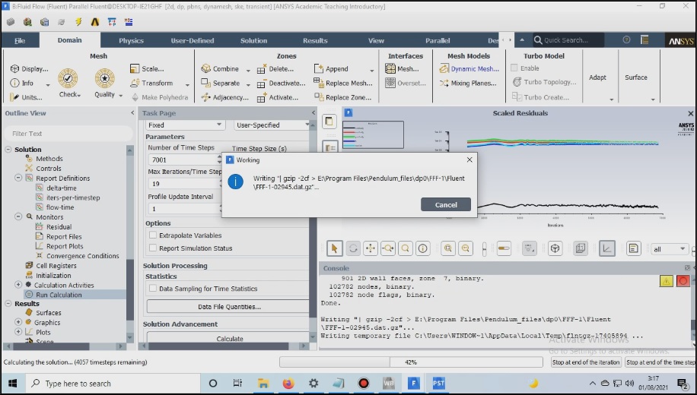This screenshot has width=697, height=395.
Task: Toggle Report Simulation Status checkbox
Action: click(153, 248)
